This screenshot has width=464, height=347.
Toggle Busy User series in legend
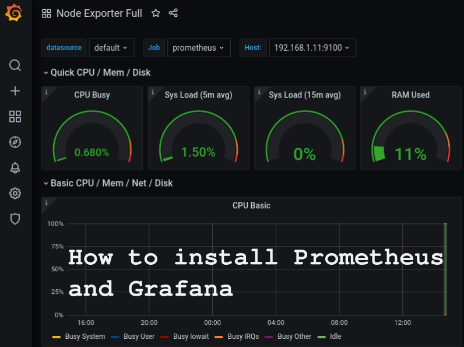139,337
